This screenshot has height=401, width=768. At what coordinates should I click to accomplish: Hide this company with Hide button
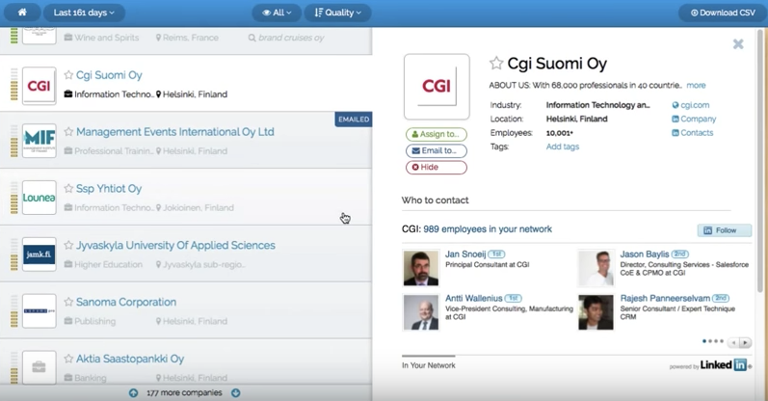(436, 167)
